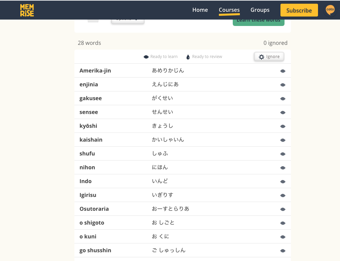This screenshot has width=340, height=261.
Task: Go to the Home menu item
Action: click(x=200, y=10)
